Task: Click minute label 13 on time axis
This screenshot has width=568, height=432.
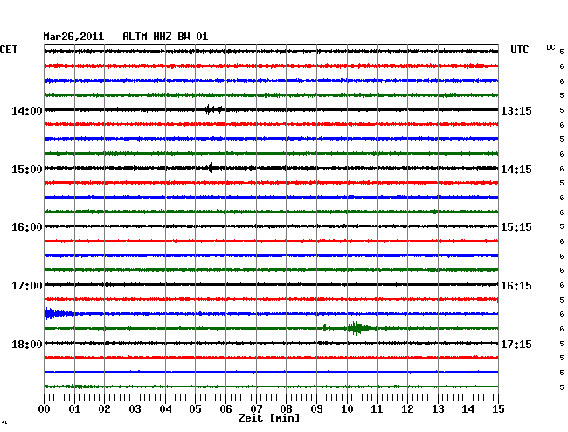Action: [x=438, y=409]
